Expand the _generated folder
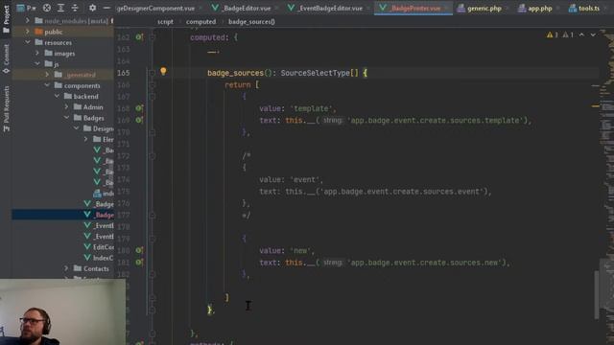This screenshot has height=345, width=614. point(47,75)
